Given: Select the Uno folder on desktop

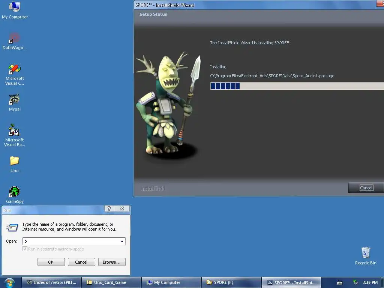Looking at the screenshot, I should pyautogui.click(x=15, y=164).
